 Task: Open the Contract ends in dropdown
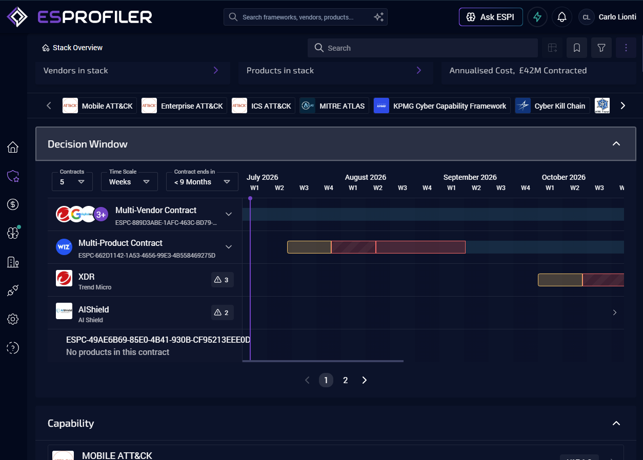coord(202,182)
